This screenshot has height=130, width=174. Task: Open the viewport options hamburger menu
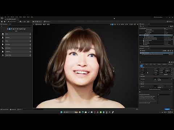tap(34, 25)
